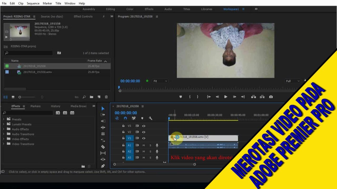Switch to the Editing workspace
This screenshot has width=337, height=189.
point(111,9)
